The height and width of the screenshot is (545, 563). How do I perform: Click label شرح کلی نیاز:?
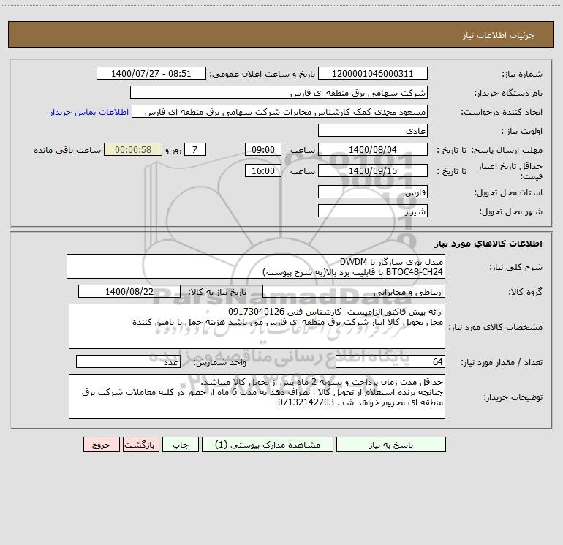tap(516, 267)
